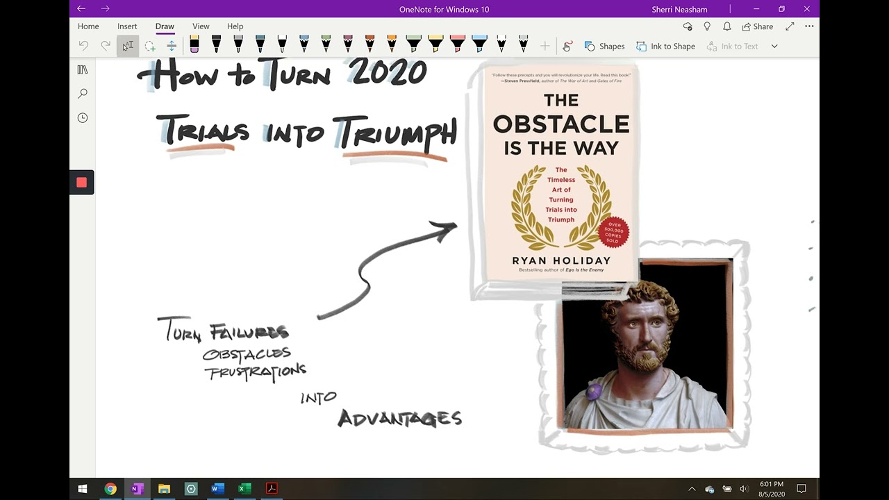Image resolution: width=889 pixels, height=500 pixels.
Task: Open the volume control in tray
Action: tap(744, 489)
